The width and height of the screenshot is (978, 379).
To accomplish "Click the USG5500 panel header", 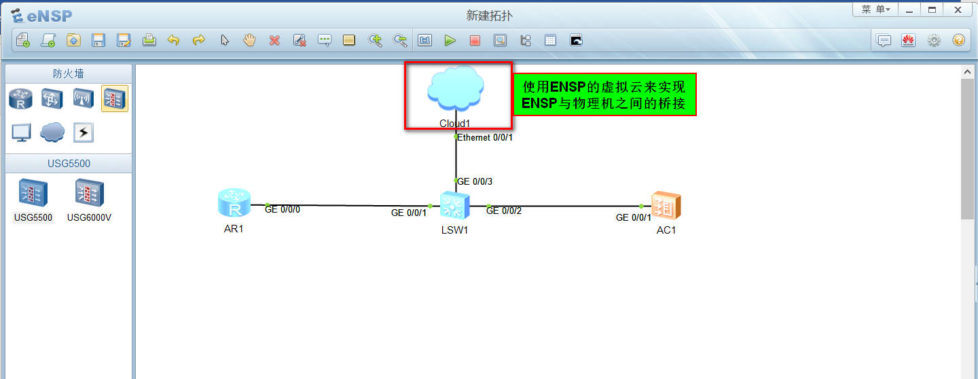I will point(69,164).
